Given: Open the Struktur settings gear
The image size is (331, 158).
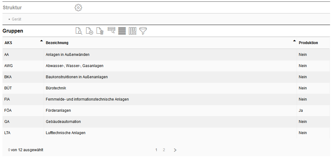Looking at the screenshot, I should point(78,8).
